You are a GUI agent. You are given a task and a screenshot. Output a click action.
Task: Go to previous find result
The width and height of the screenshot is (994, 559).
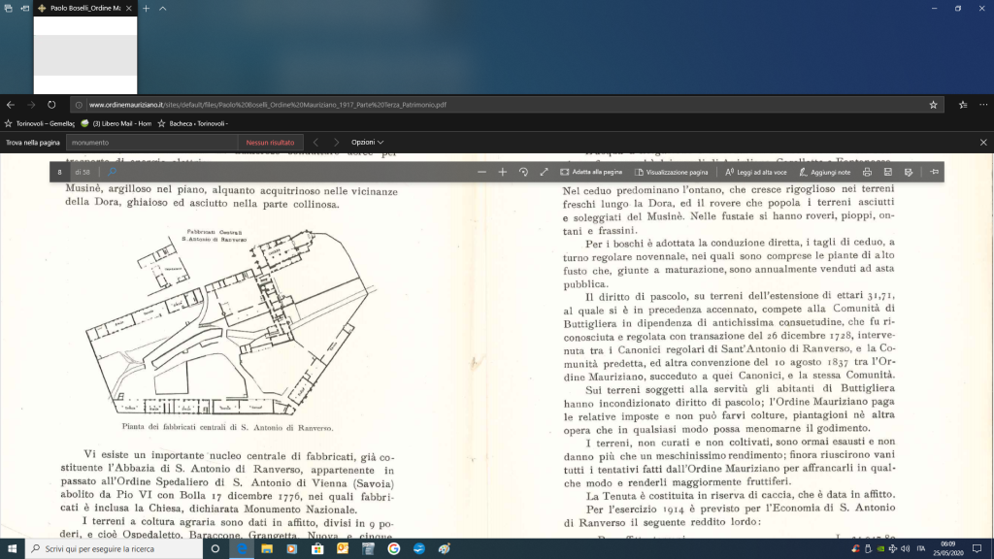point(315,143)
